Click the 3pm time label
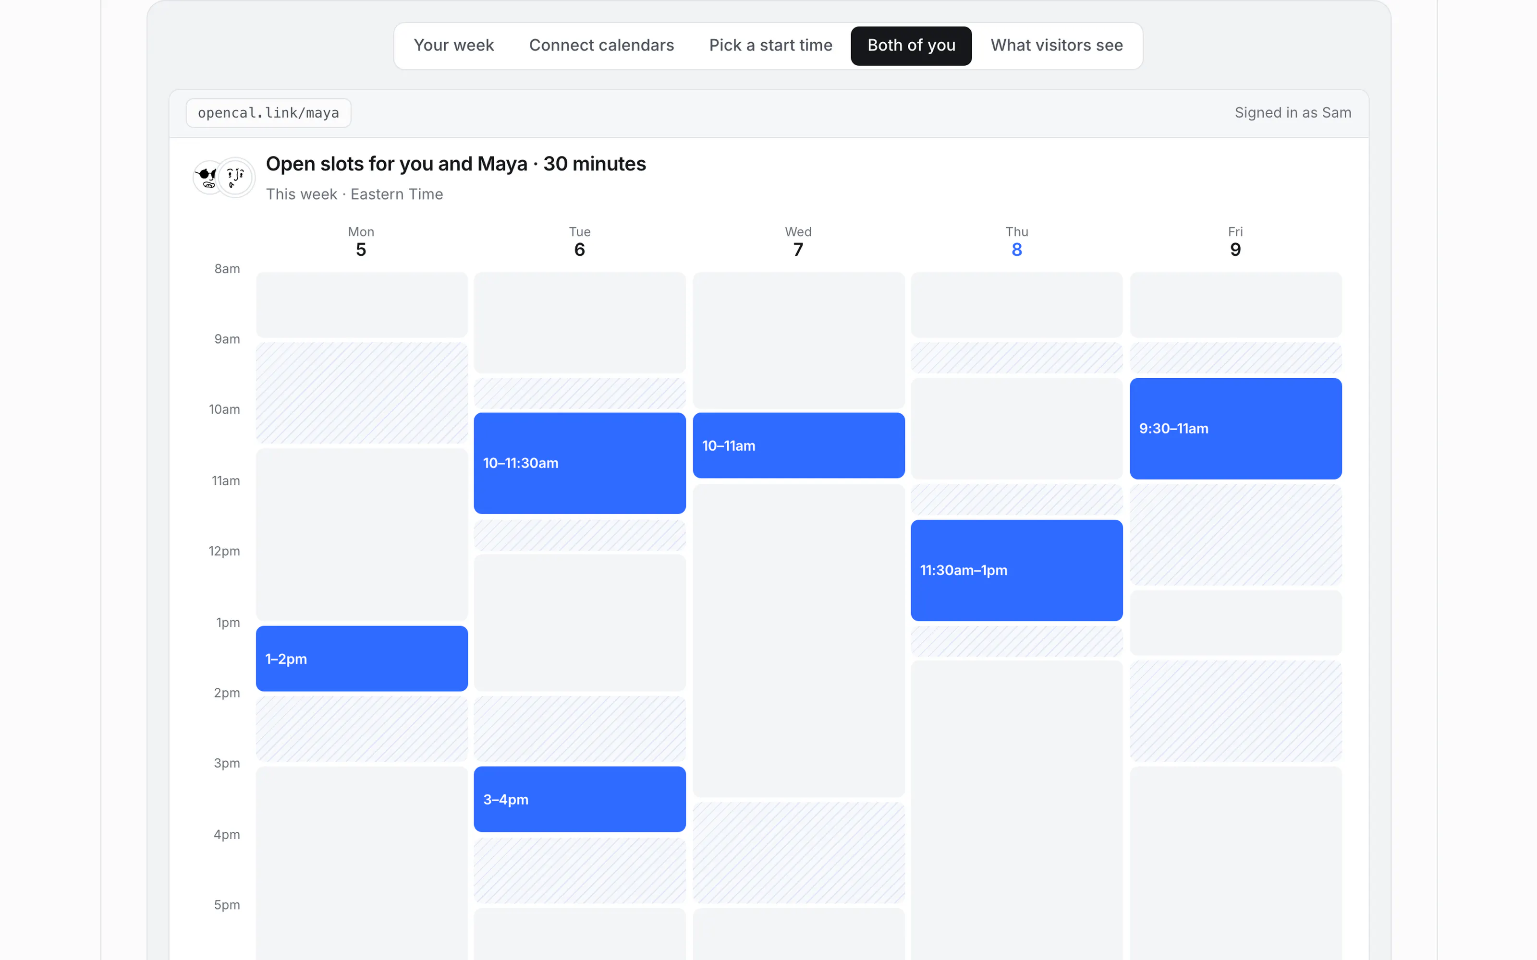Viewport: 1537px width, 960px height. tap(227, 763)
